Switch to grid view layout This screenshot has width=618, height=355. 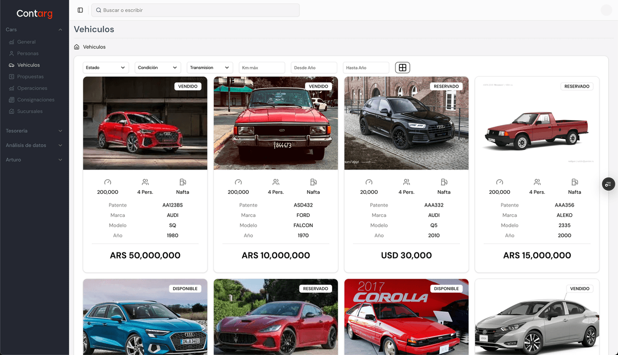pos(403,67)
